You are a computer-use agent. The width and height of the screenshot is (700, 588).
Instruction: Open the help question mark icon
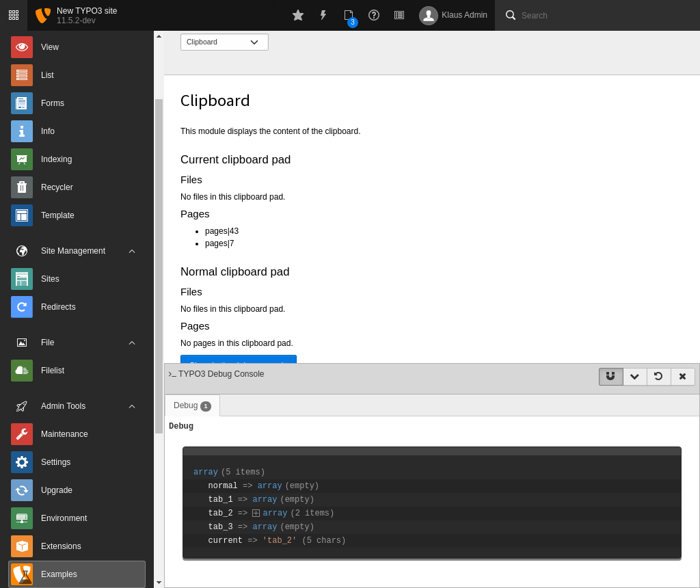click(x=374, y=15)
